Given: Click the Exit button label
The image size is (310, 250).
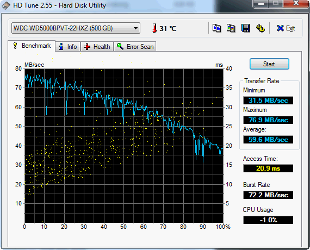Looking at the screenshot, I should click(290, 28).
